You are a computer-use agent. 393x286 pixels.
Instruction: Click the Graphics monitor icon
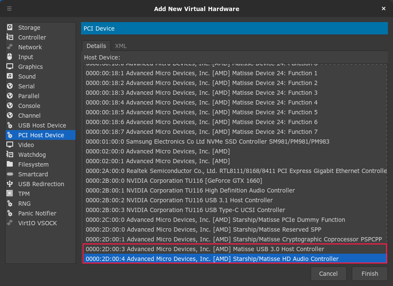10,66
